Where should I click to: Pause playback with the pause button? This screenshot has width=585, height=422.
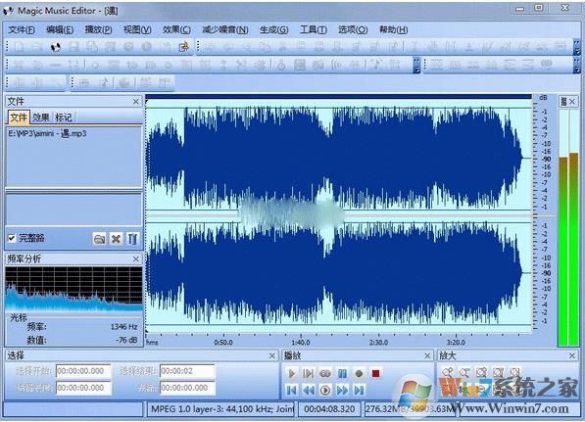342,373
